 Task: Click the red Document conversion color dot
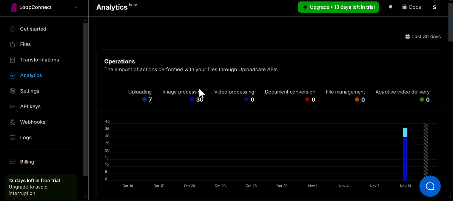coord(307,100)
